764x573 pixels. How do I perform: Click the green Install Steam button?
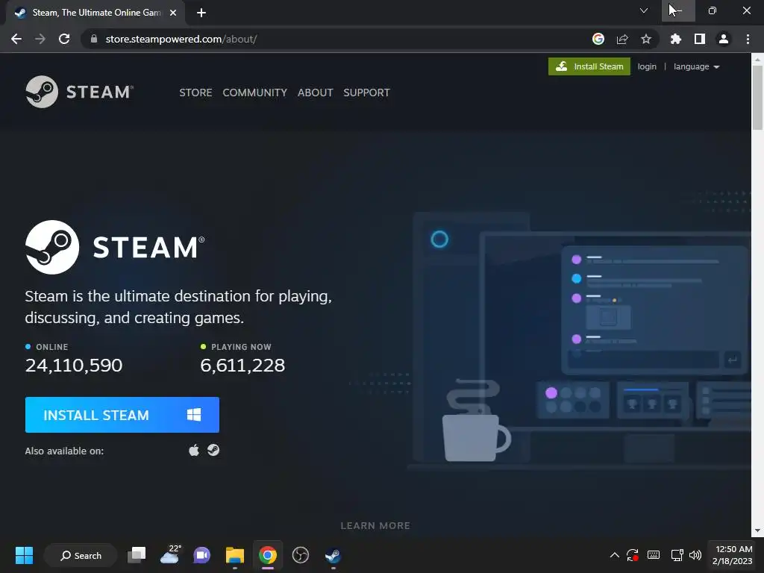pyautogui.click(x=589, y=66)
